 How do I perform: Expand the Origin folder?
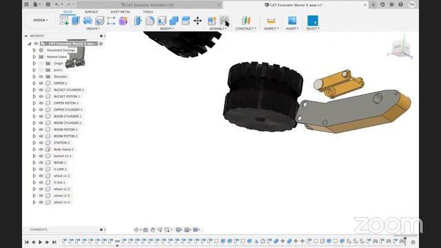coord(34,63)
